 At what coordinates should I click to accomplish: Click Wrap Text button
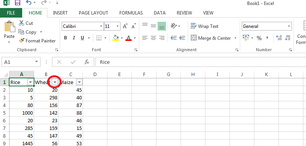click(x=205, y=26)
